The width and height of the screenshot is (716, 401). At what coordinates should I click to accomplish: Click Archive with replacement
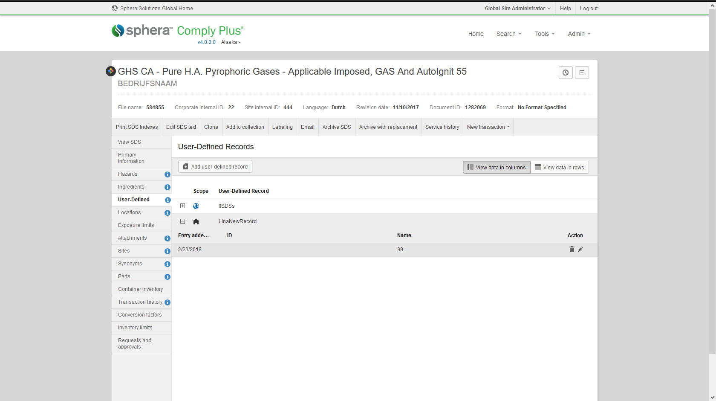388,127
